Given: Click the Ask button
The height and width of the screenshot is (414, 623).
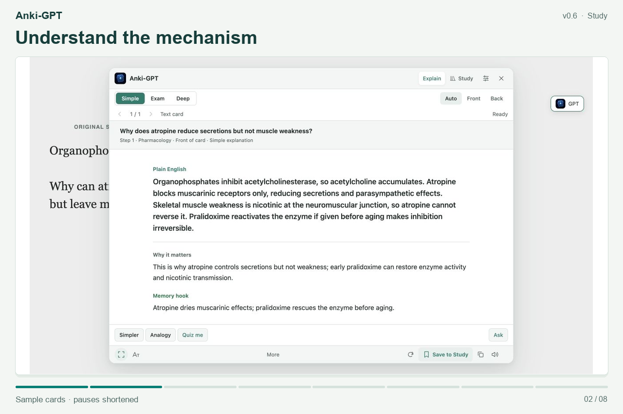Looking at the screenshot, I should [498, 335].
